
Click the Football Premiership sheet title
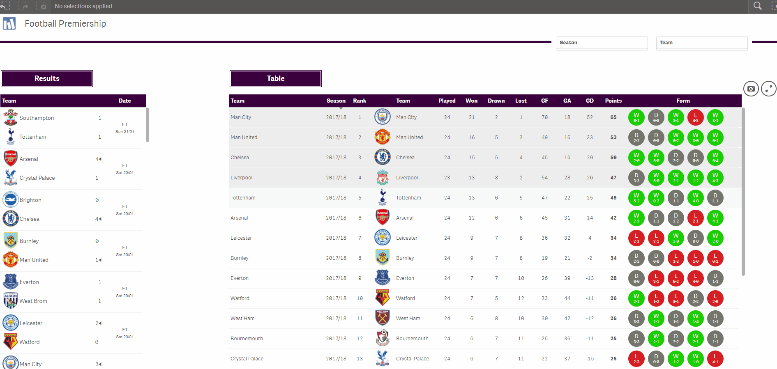pos(65,23)
